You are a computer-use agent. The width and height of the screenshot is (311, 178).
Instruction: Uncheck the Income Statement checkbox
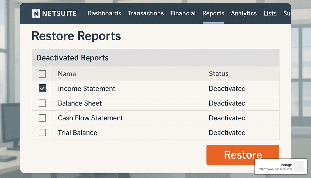point(42,88)
